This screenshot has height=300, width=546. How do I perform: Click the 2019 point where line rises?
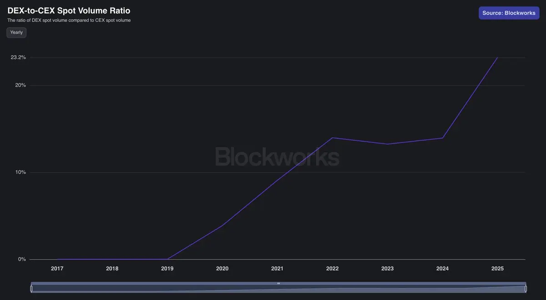point(167,259)
